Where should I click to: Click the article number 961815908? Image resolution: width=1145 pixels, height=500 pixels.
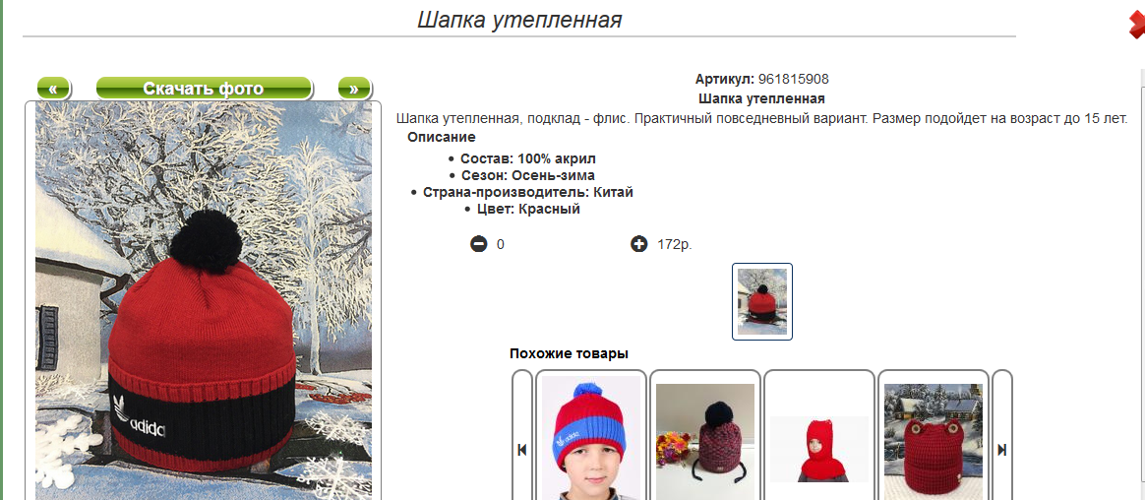tap(793, 79)
